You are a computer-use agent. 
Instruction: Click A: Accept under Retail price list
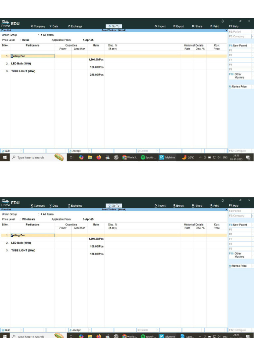coord(80,151)
